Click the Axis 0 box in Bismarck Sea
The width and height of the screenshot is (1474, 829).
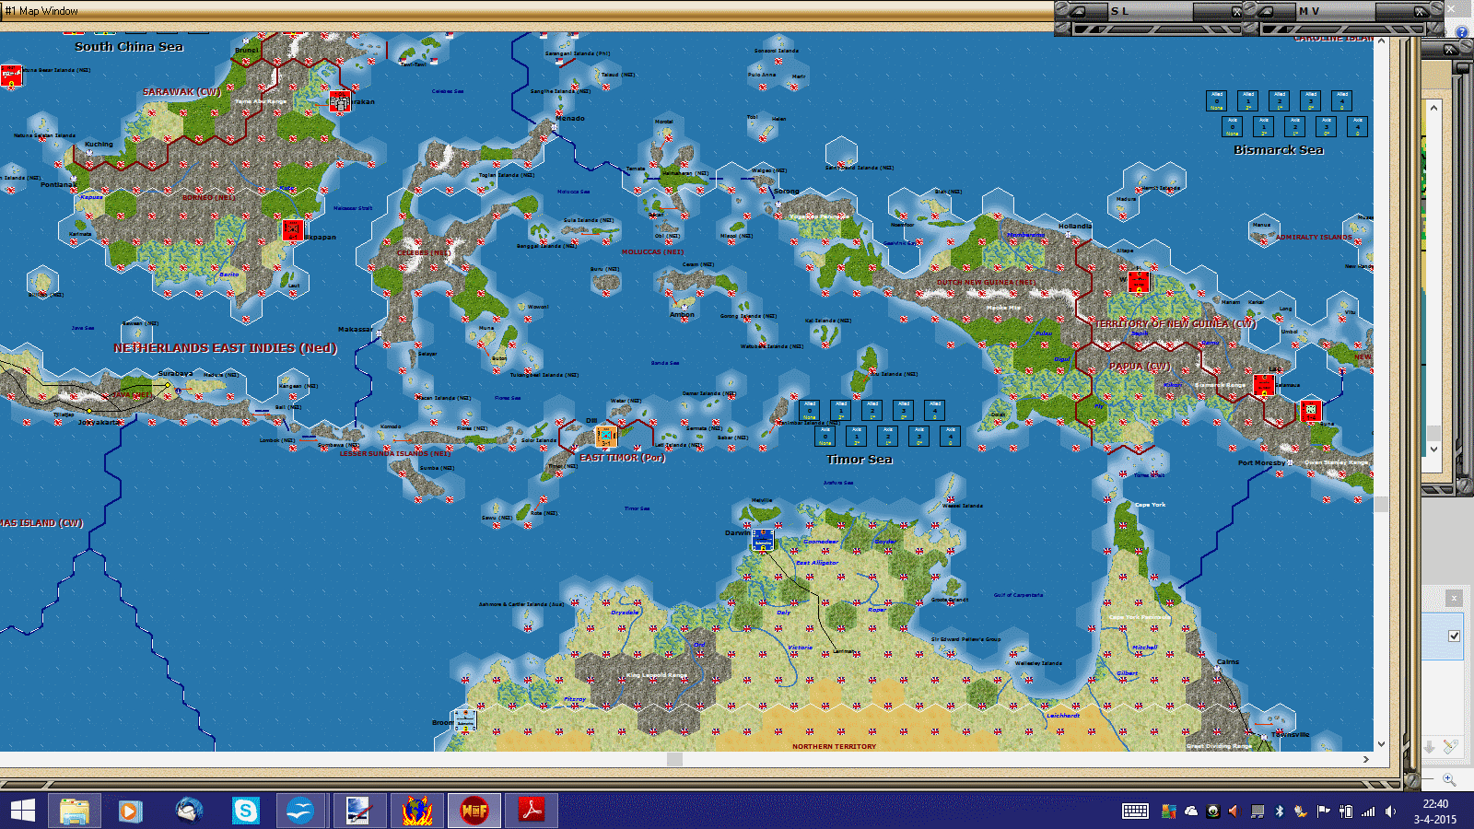[1233, 126]
